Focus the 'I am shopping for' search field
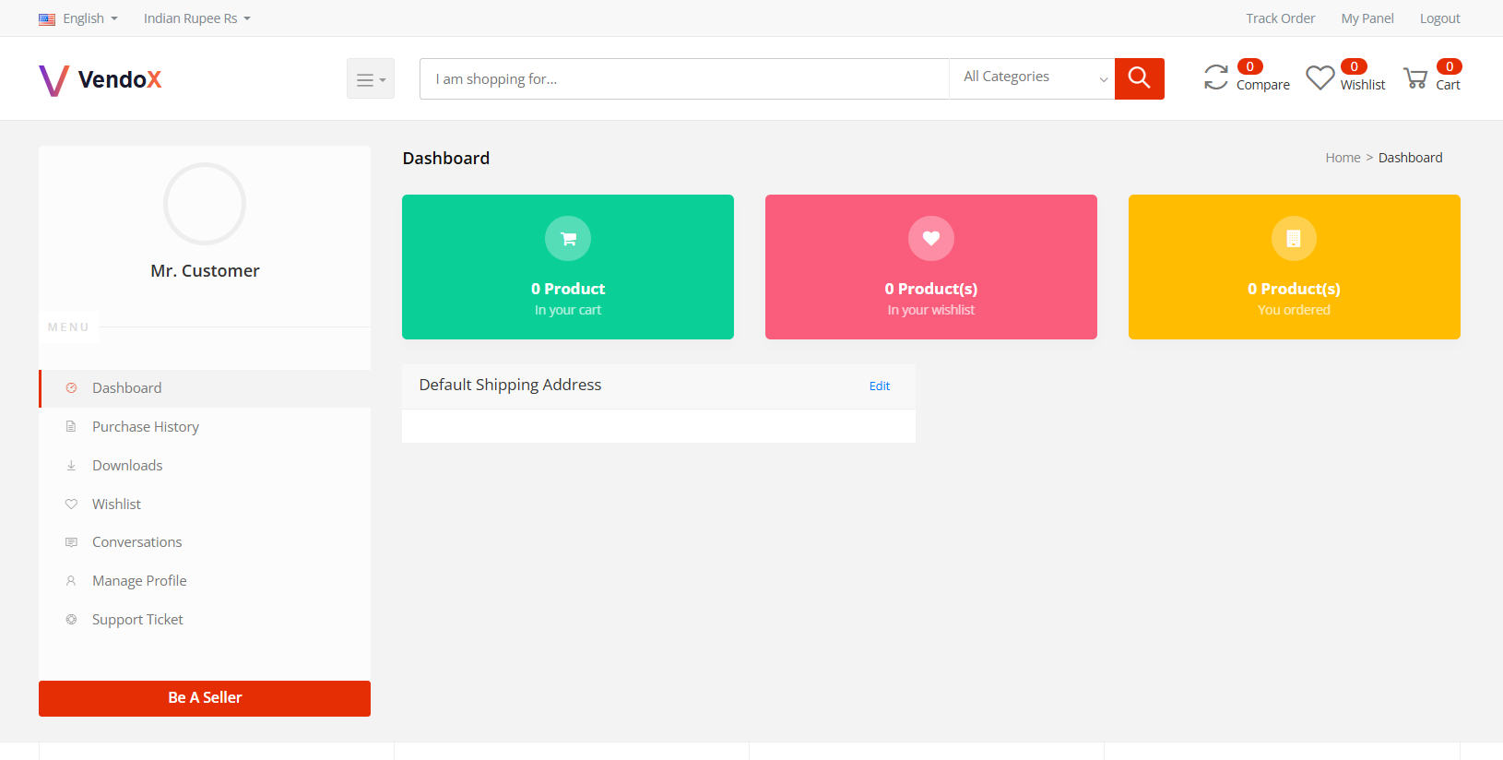 (x=683, y=79)
